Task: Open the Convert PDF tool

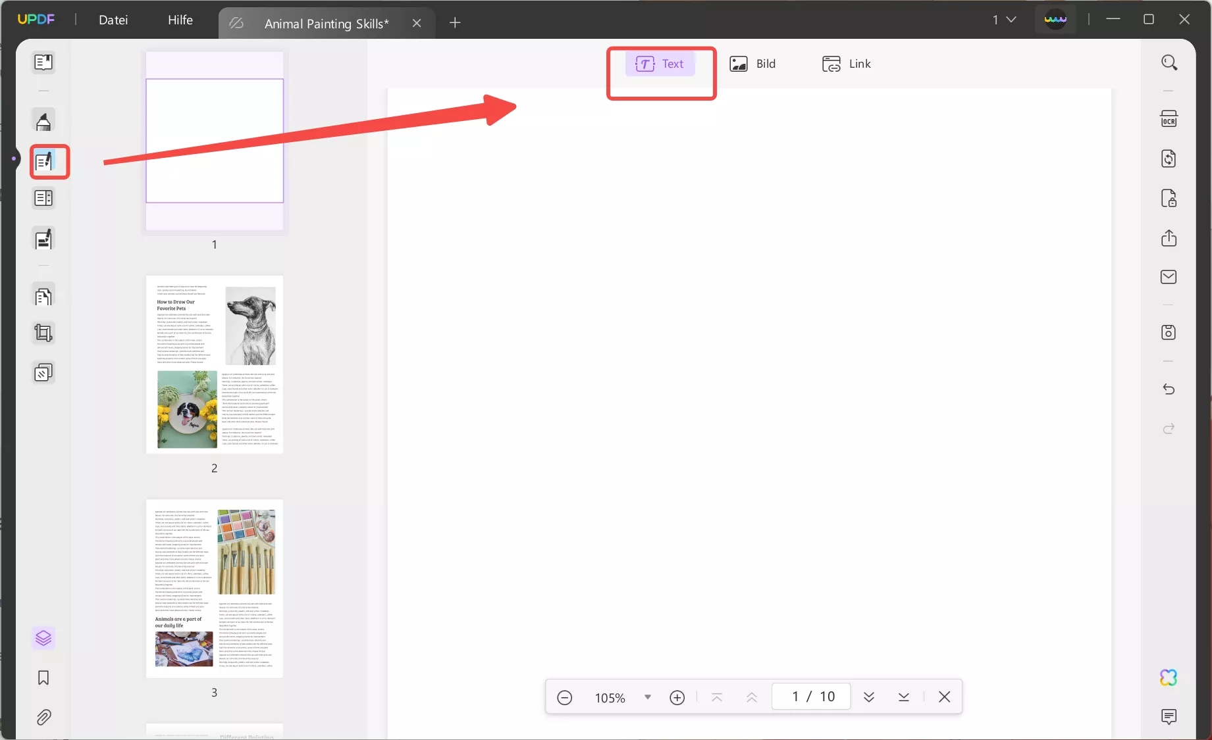Action: [x=1169, y=159]
